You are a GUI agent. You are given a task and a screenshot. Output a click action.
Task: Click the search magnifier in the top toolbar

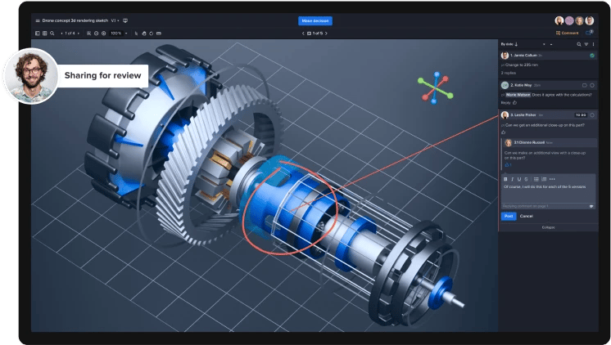(52, 34)
